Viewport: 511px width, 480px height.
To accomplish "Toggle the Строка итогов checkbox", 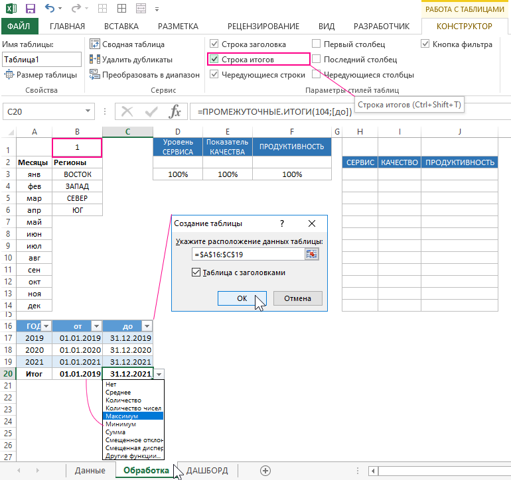I will coord(214,60).
